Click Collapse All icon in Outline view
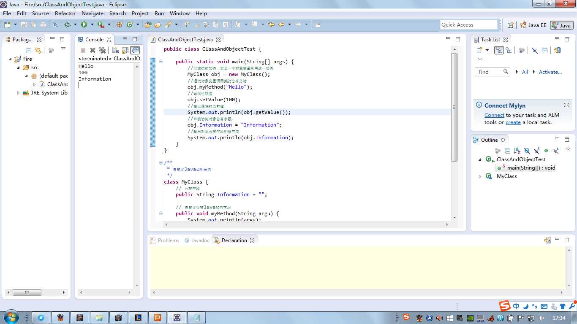The height and width of the screenshot is (324, 577). [x=507, y=151]
